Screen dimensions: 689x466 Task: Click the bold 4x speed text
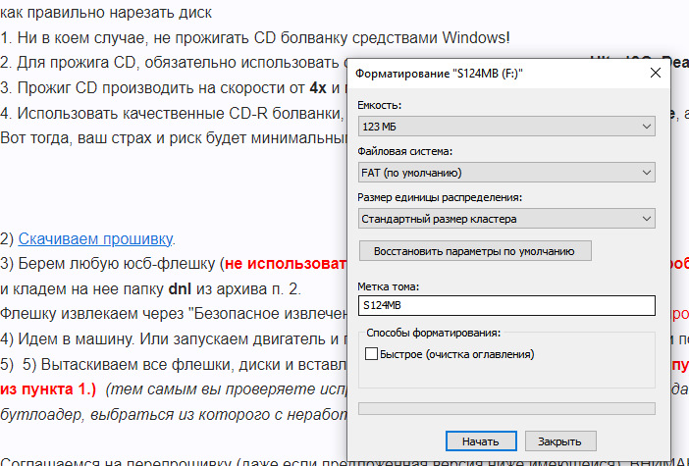[x=317, y=87]
